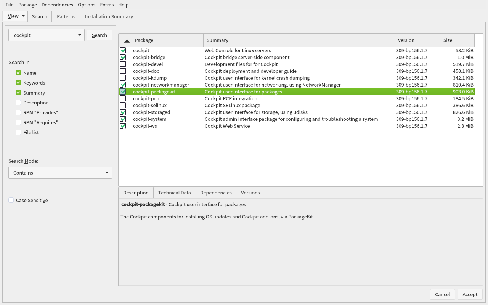Click cockpit-selinux status box
Screen dimensions: 488x305
(x=123, y=105)
